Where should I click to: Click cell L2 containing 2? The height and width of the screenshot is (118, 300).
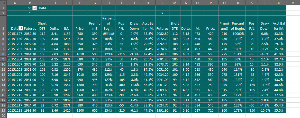162,13
